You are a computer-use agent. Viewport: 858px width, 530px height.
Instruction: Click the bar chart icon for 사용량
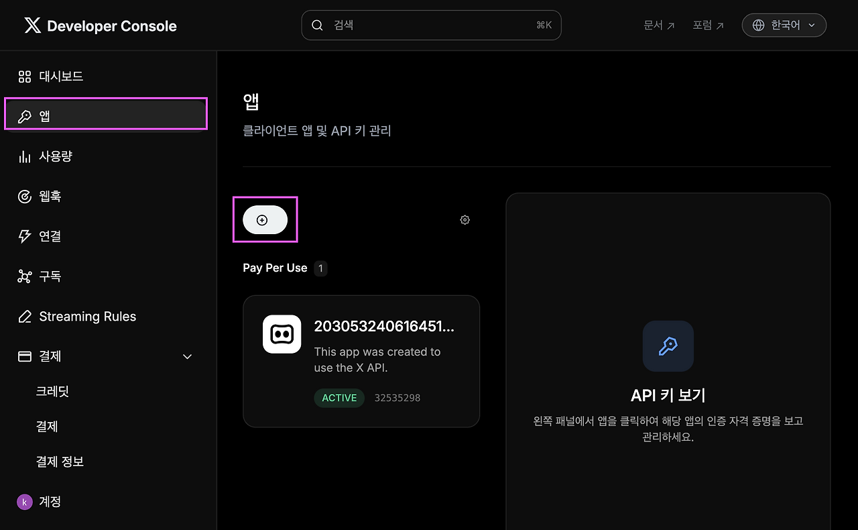pyautogui.click(x=25, y=156)
